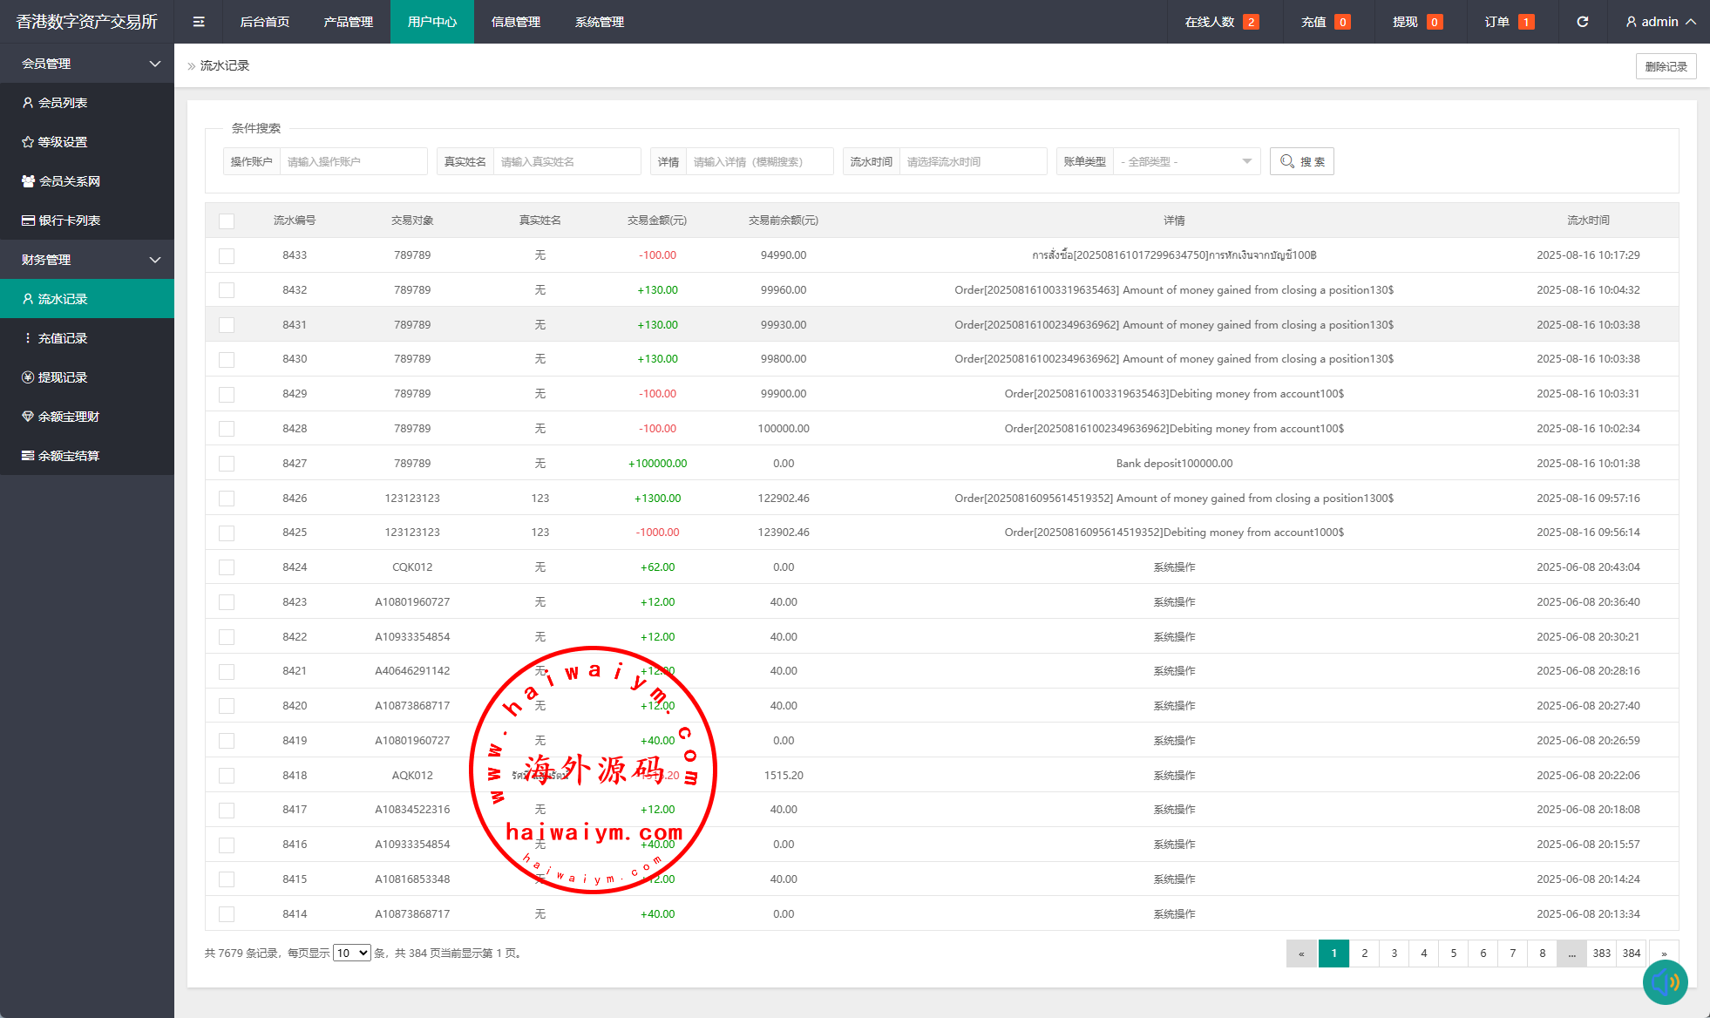The image size is (1710, 1018).
Task: Toggle the select-all checkbox in table header
Action: point(227,221)
